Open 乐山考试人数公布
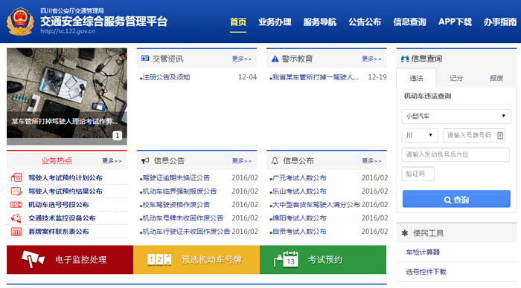This screenshot has width=521, height=288. tap(299, 192)
